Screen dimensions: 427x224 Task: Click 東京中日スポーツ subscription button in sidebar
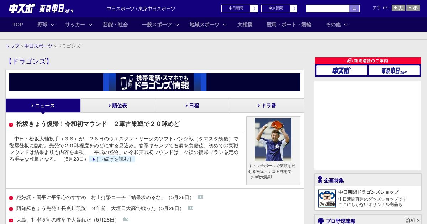(394, 70)
